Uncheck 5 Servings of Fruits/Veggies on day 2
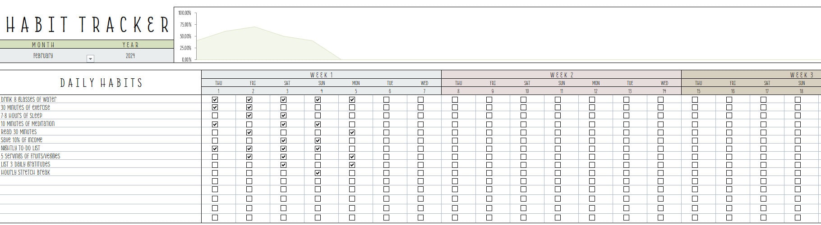 point(249,157)
